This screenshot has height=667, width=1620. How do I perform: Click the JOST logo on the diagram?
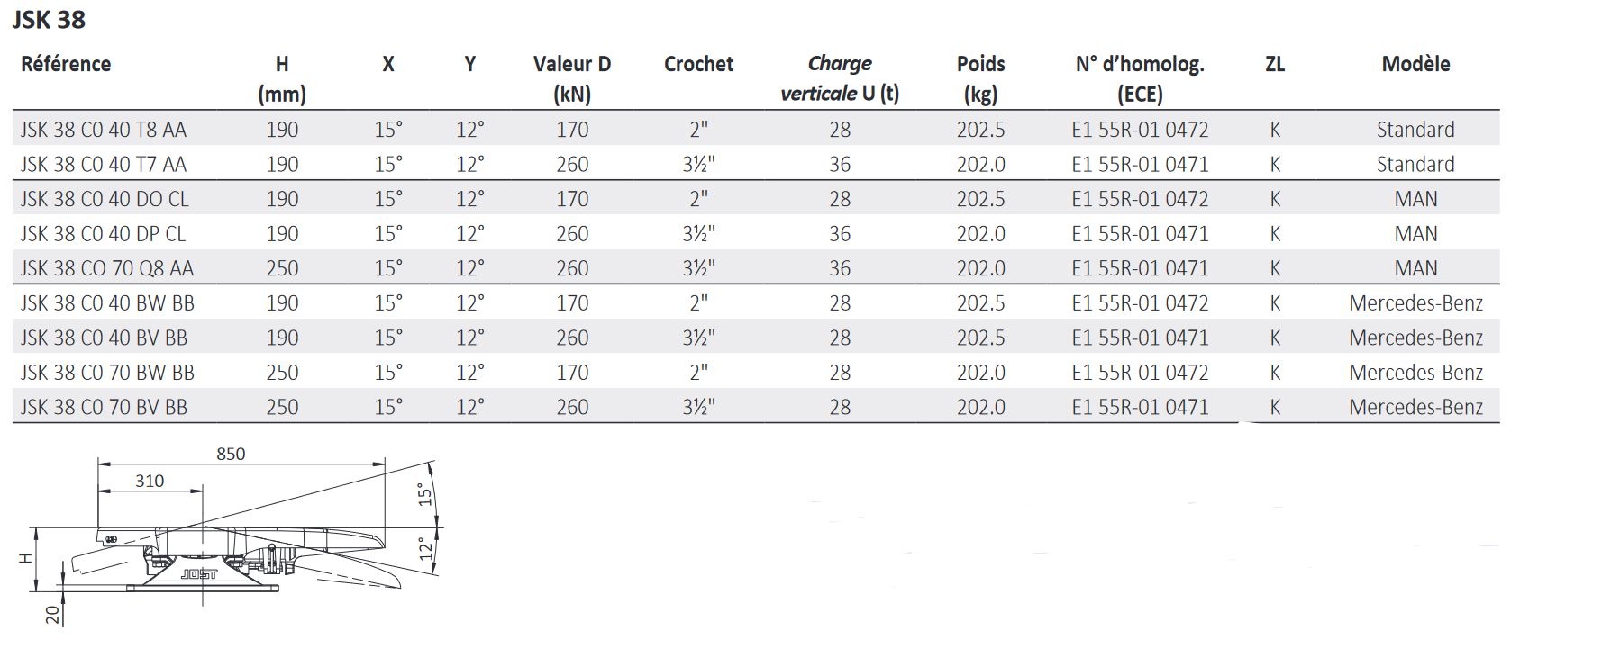[199, 573]
